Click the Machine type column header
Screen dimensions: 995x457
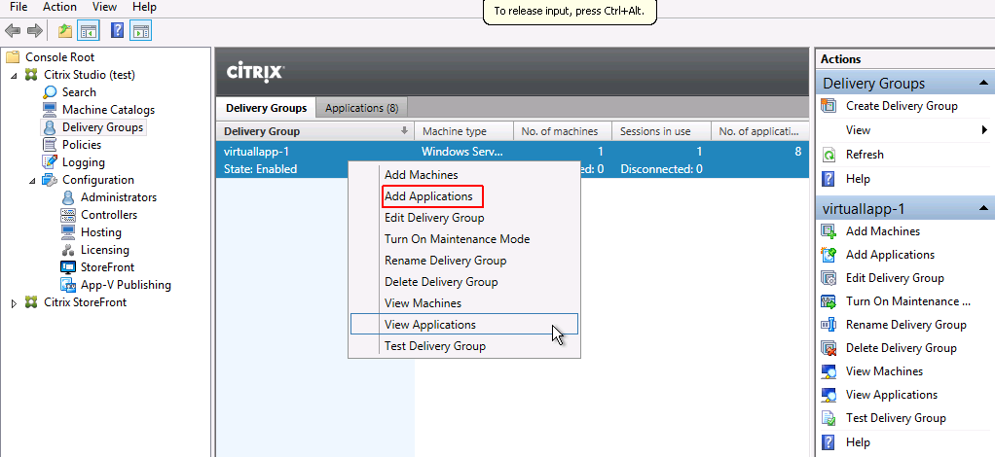(463, 131)
